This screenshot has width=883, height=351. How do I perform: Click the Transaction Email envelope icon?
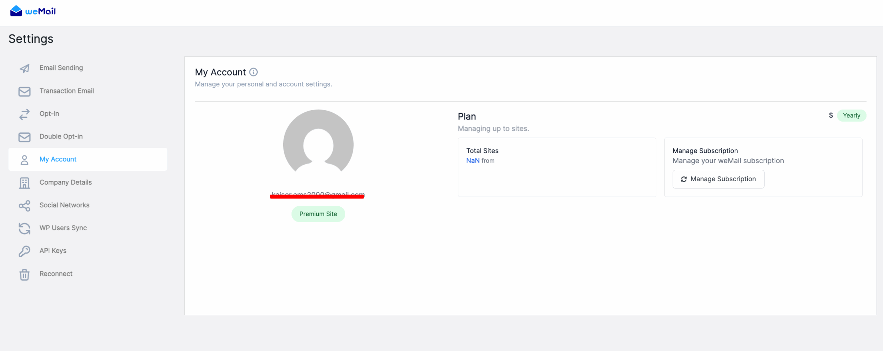coord(24,91)
